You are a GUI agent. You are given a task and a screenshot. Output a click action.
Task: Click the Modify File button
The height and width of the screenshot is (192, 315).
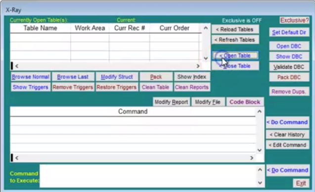208,102
